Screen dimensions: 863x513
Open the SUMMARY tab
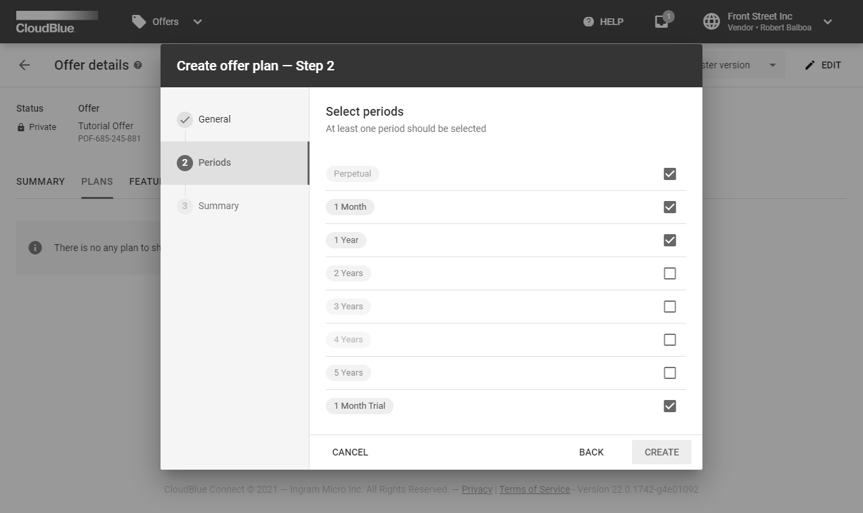41,181
